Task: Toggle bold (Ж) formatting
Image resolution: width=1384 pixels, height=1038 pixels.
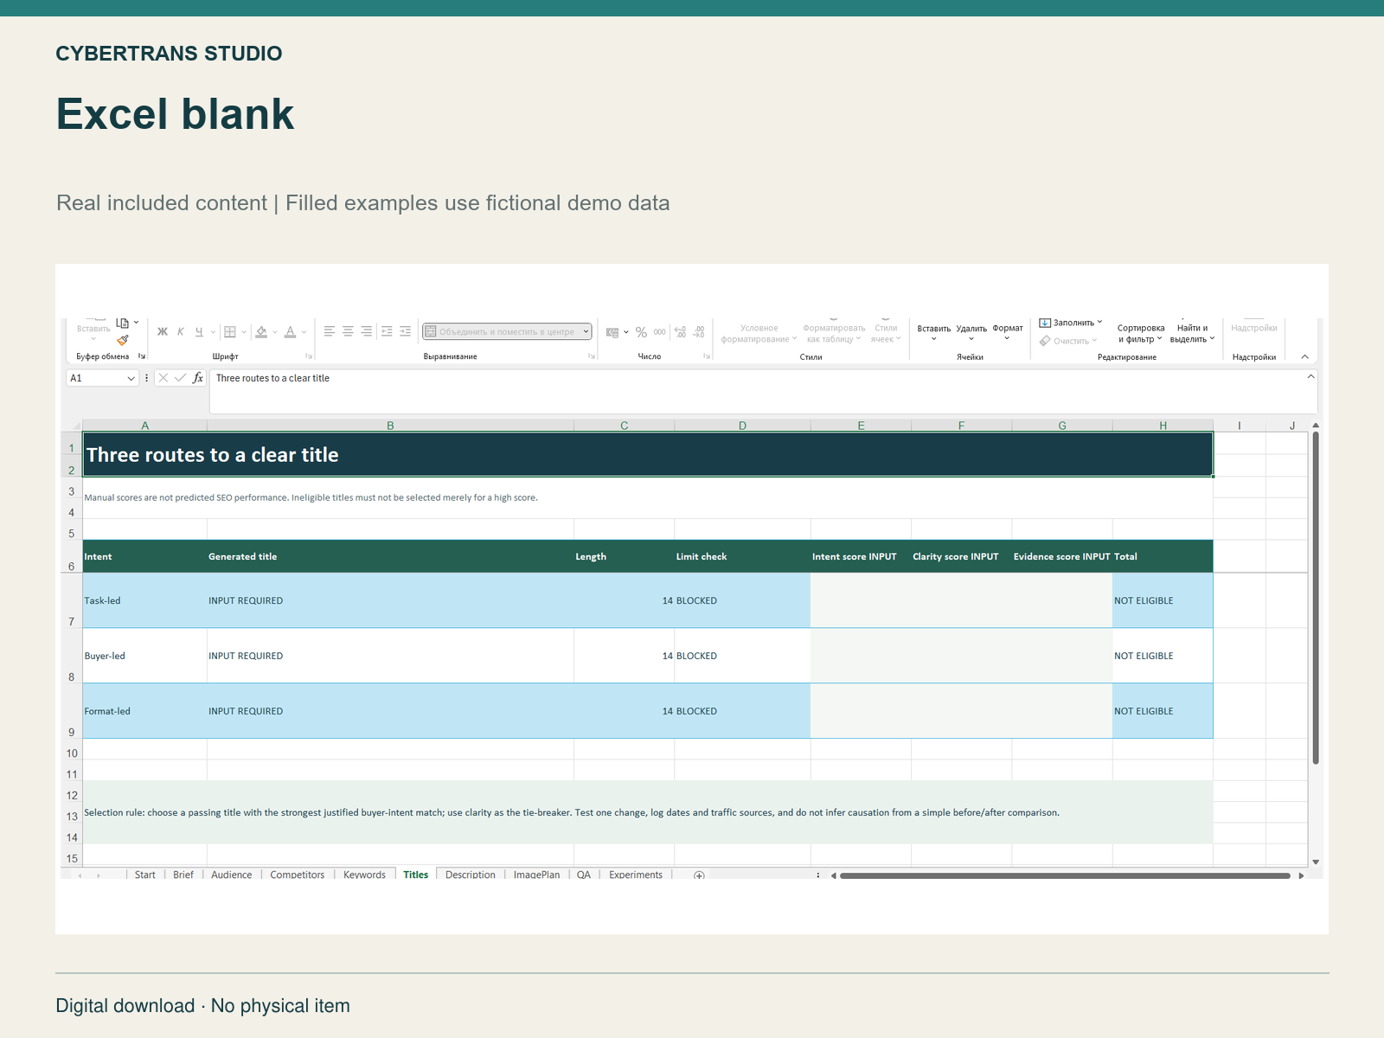Action: [x=163, y=332]
